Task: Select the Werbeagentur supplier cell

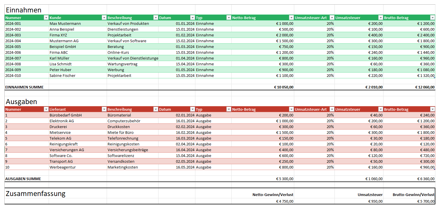Action: [x=63, y=167]
